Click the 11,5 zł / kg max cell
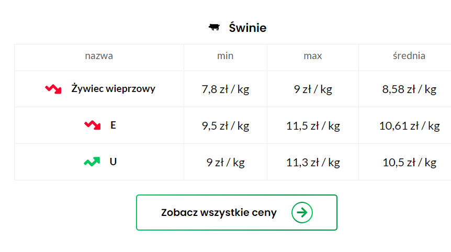This screenshot has height=252, width=451. [313, 126]
